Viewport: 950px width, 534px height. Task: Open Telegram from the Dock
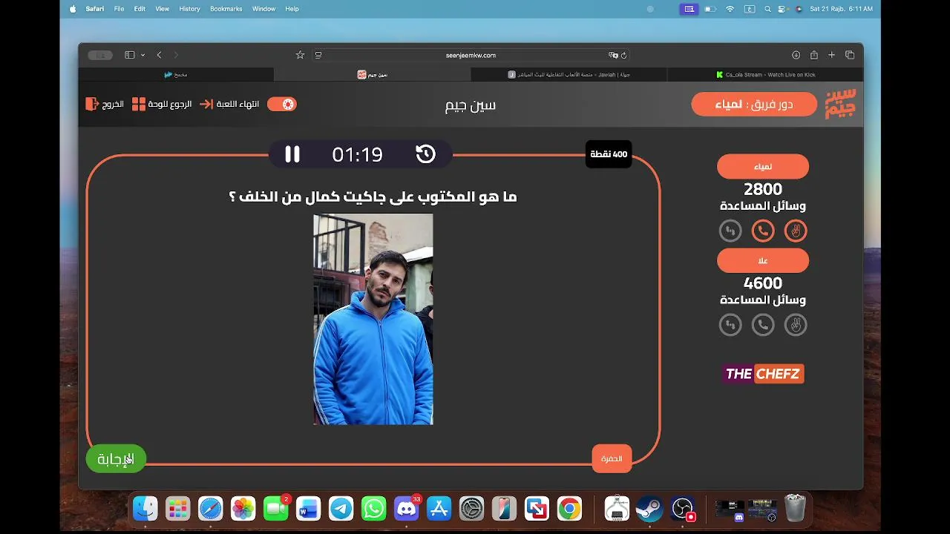(341, 508)
